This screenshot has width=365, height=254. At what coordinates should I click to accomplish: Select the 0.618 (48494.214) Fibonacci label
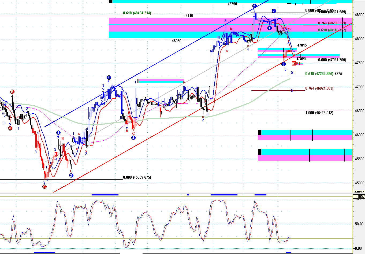pos(137,13)
